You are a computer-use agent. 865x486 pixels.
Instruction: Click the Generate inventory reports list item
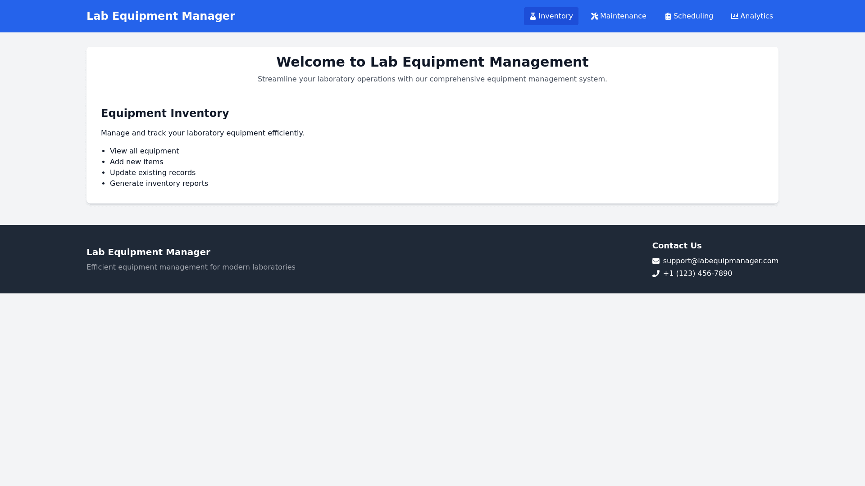point(159,184)
